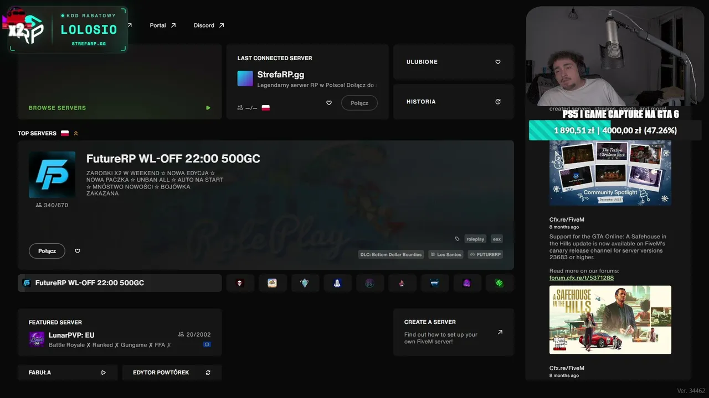Click Browse Servers
Screen dimensions: 709x398
[58, 108]
